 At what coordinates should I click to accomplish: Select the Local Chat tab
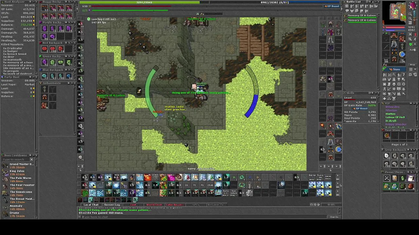click(x=91, y=205)
